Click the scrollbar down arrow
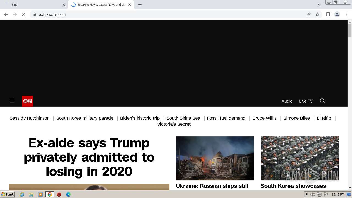This screenshot has width=352, height=198. point(350,188)
